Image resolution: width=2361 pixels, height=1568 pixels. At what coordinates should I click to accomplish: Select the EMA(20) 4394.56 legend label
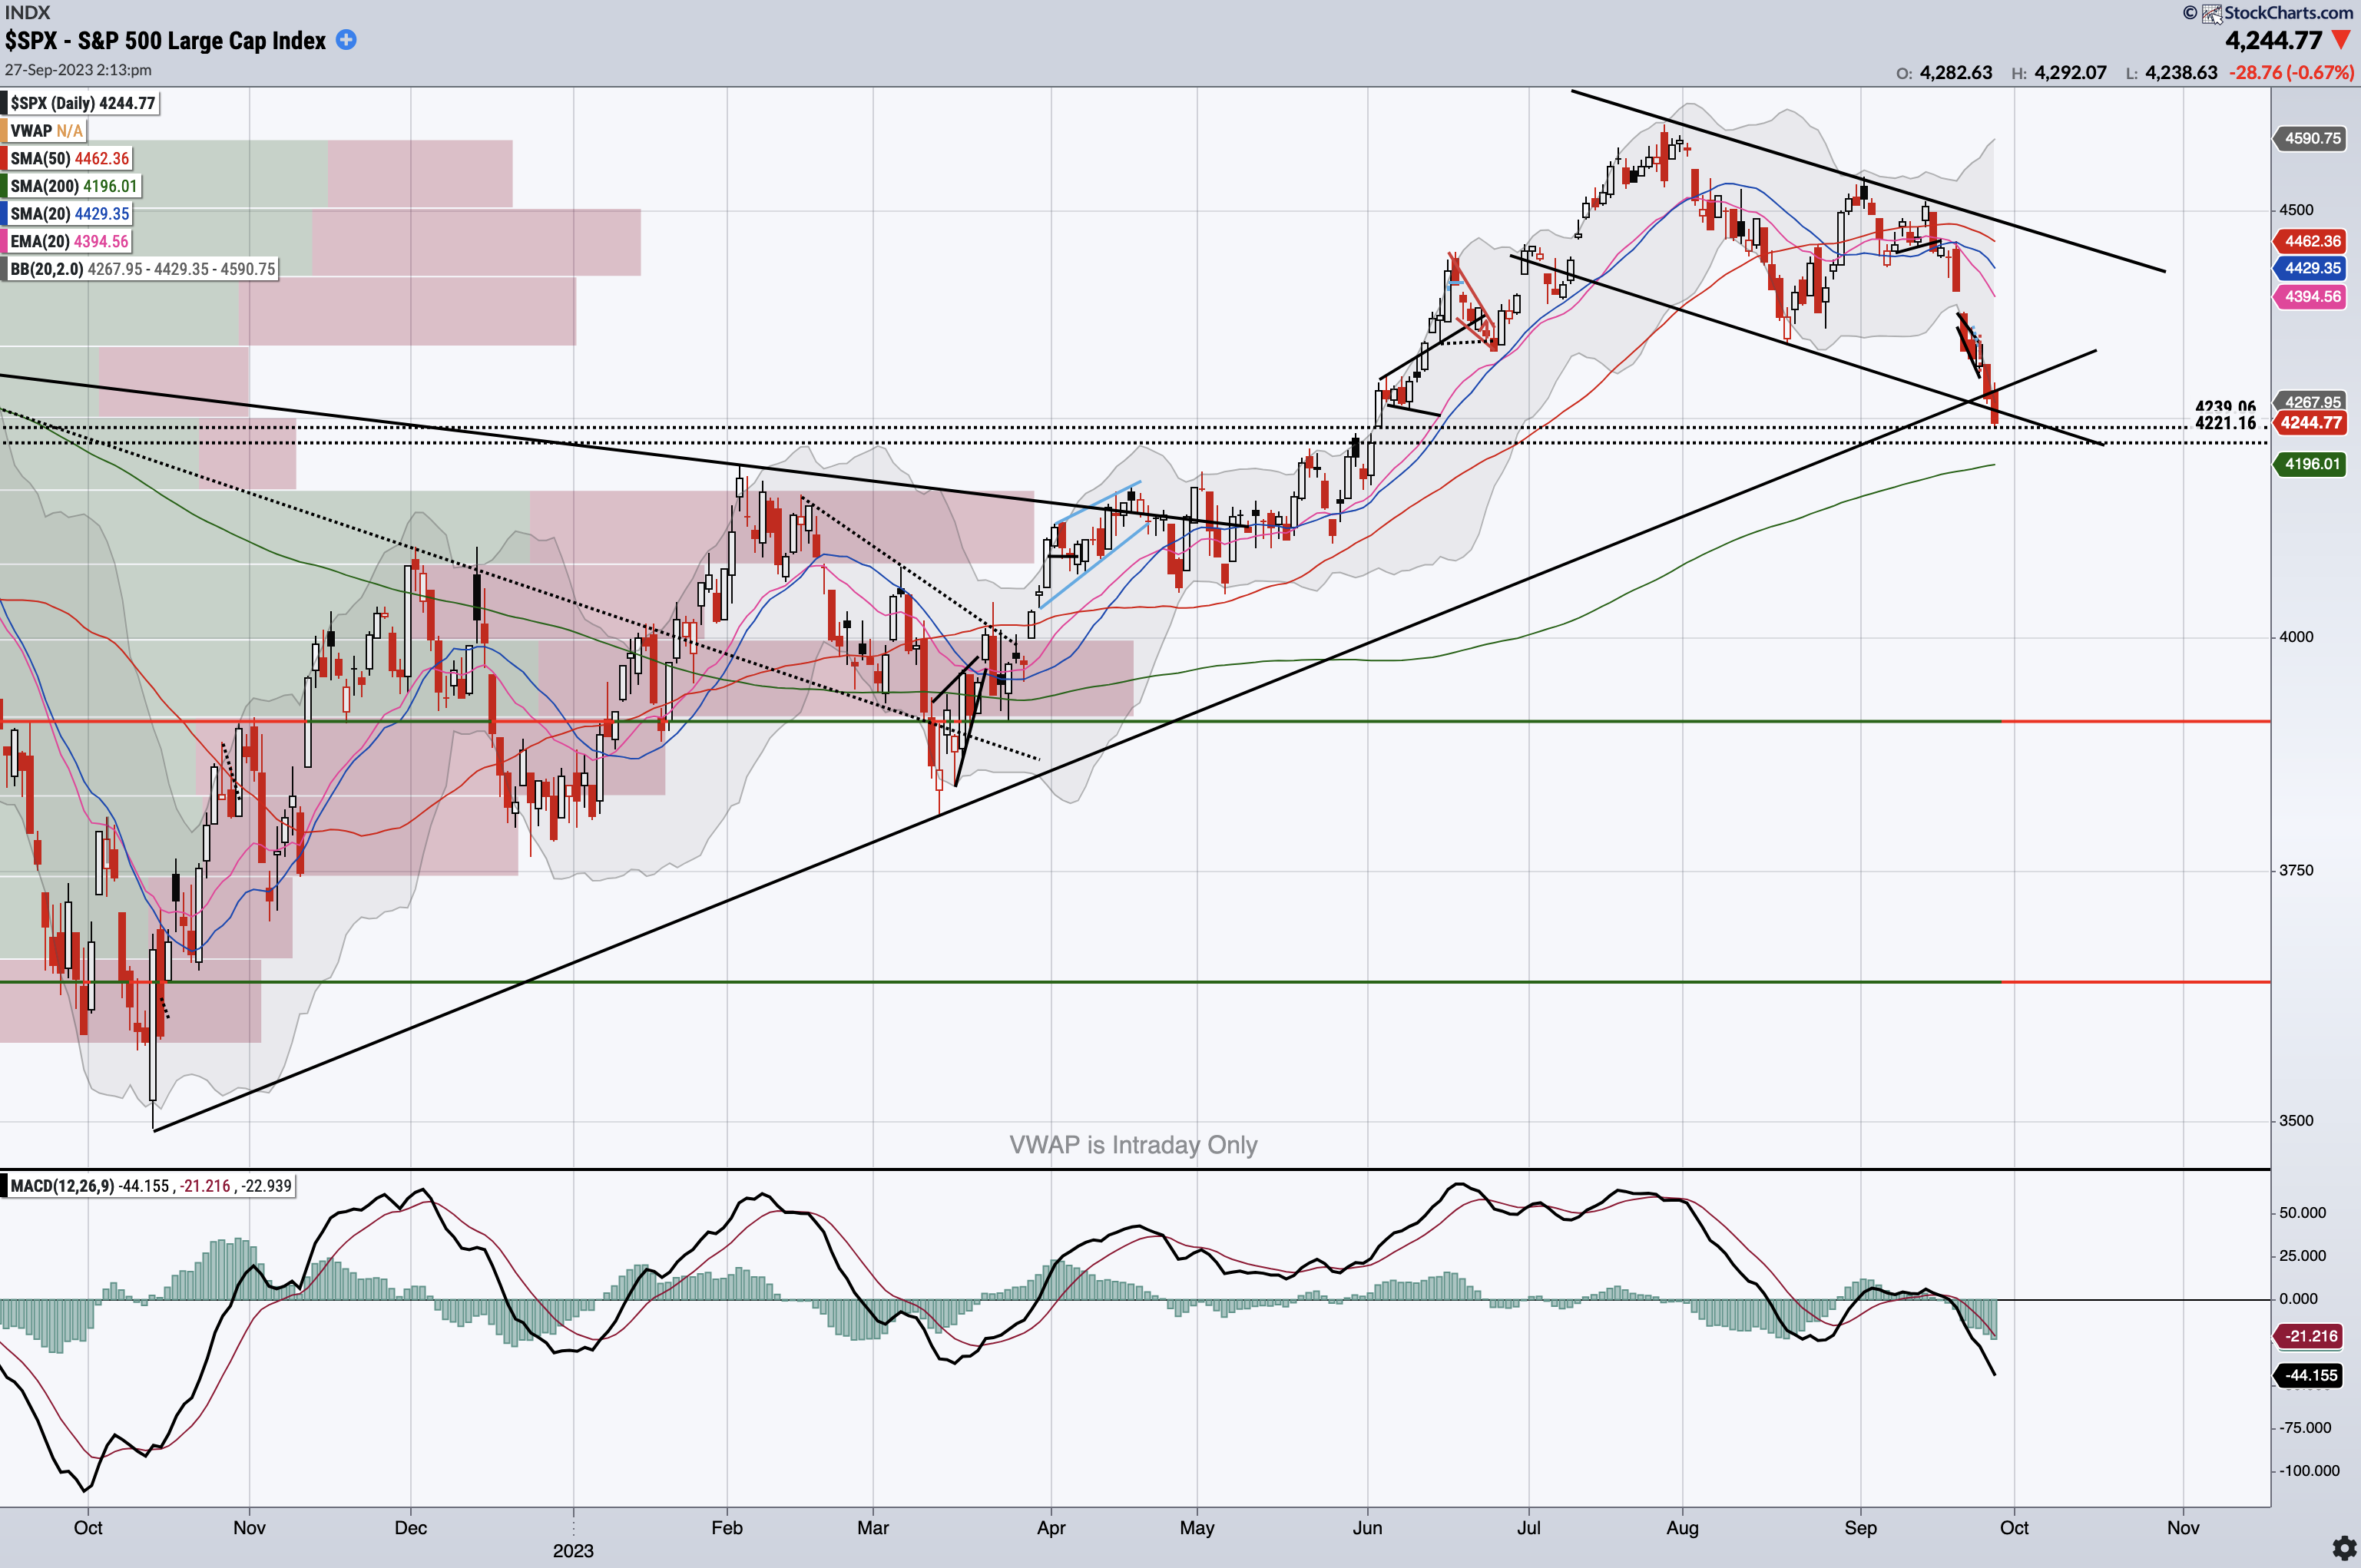click(x=67, y=241)
